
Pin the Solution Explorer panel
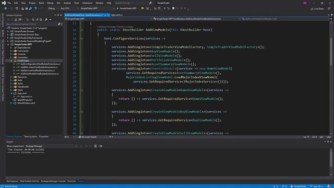coord(58,15)
